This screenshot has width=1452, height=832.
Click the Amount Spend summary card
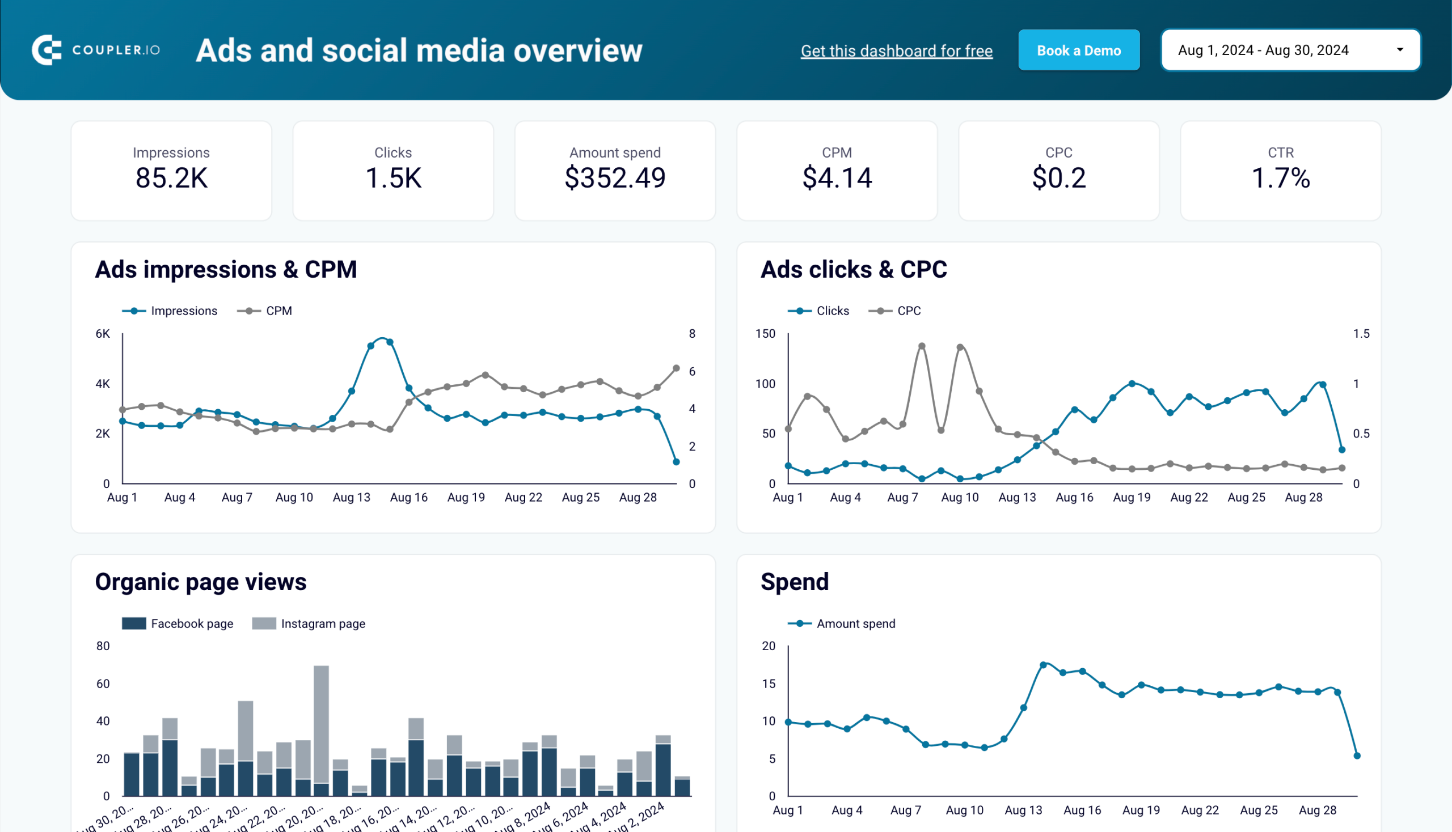tap(615, 169)
